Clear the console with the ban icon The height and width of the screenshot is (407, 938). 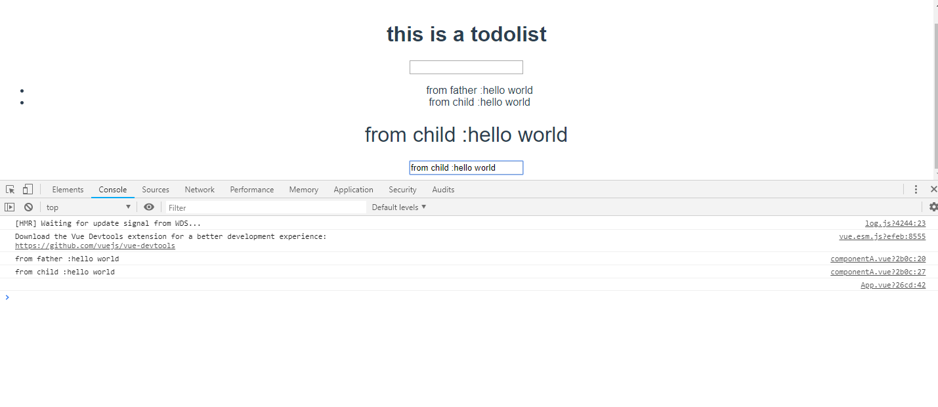(28, 207)
